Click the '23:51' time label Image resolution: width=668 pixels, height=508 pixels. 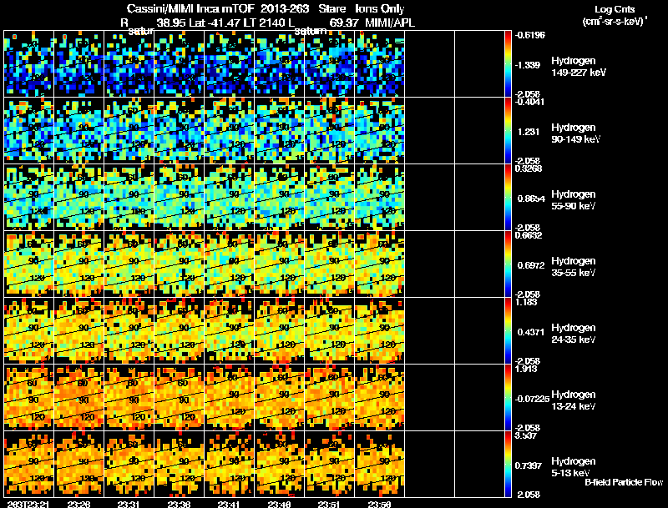coord(329,505)
